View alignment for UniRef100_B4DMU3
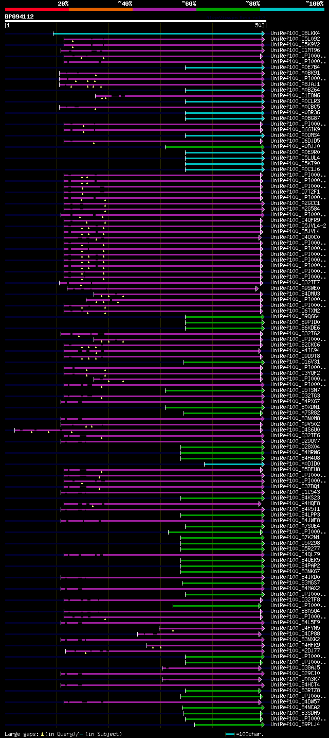 pos(296,294)
